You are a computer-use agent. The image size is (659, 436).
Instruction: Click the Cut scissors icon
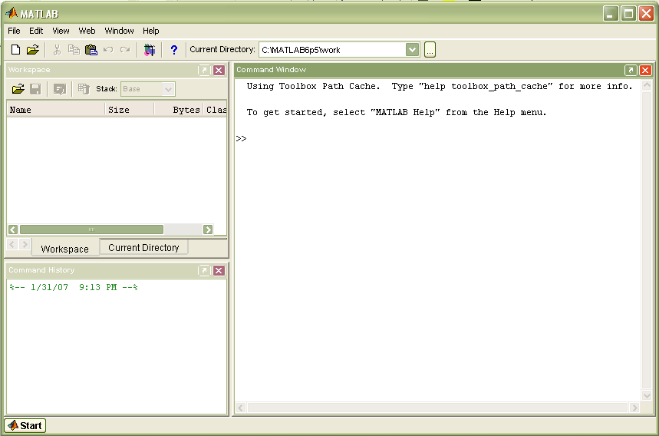click(57, 50)
